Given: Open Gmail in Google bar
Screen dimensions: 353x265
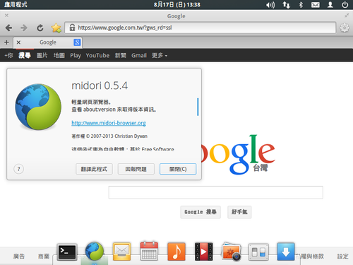Looking at the screenshot, I should click(139, 56).
